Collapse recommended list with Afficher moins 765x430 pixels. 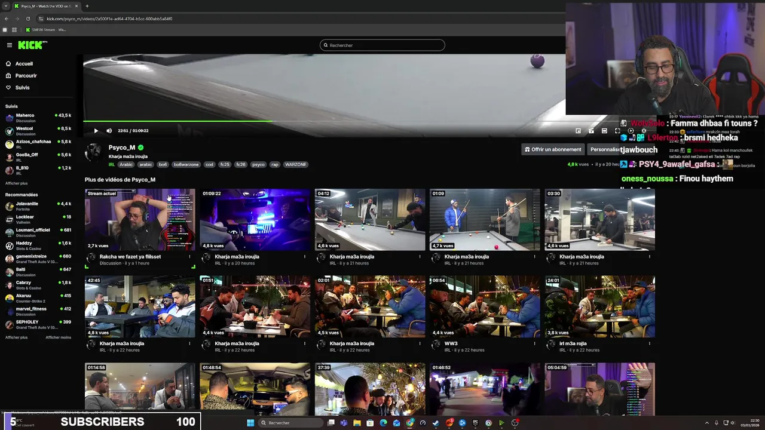(x=58, y=337)
